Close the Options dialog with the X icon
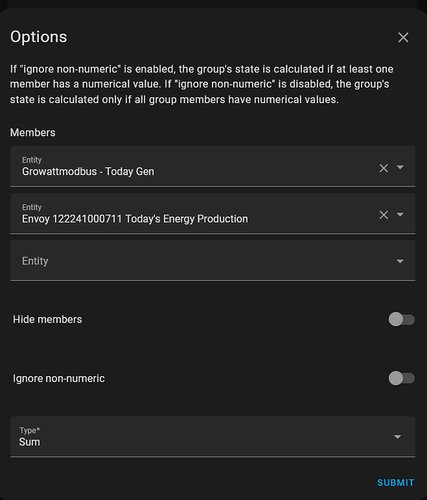Image resolution: width=427 pixels, height=500 pixels. (403, 37)
